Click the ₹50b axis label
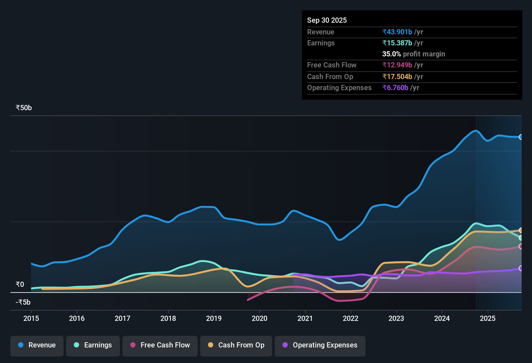This screenshot has height=363, width=532. point(23,108)
